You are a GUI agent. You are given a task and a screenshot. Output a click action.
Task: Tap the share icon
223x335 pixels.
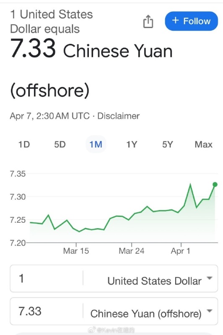148,21
